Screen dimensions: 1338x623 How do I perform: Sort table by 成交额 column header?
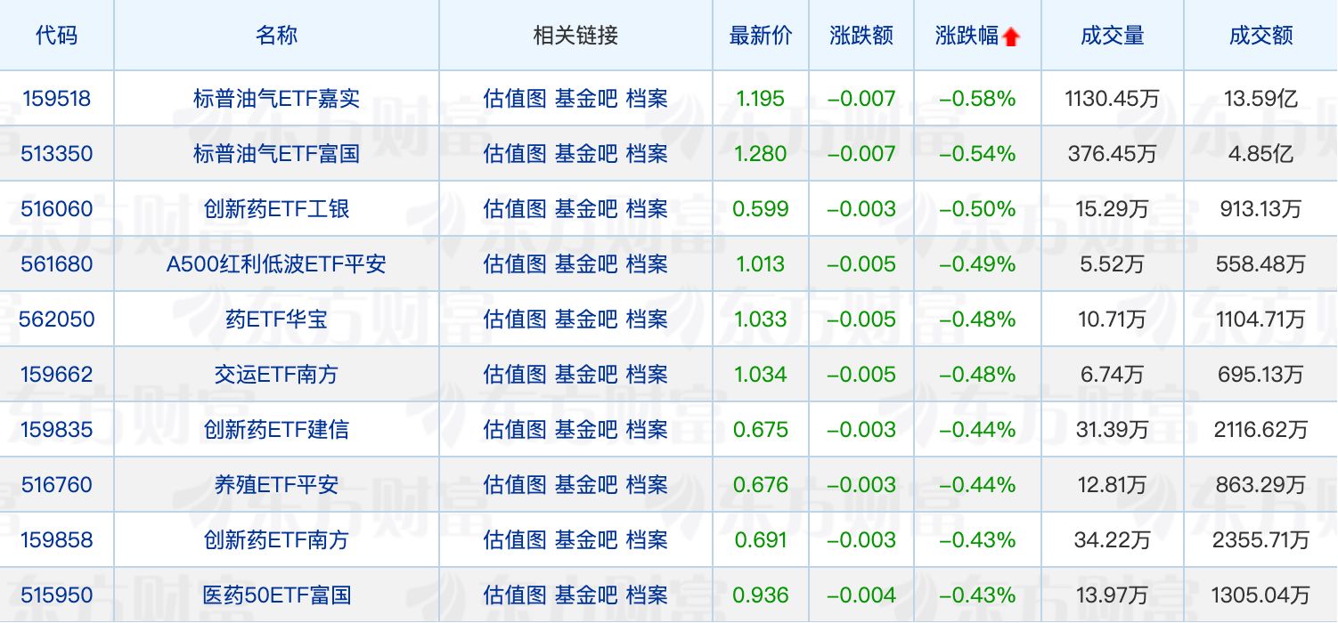1260,36
